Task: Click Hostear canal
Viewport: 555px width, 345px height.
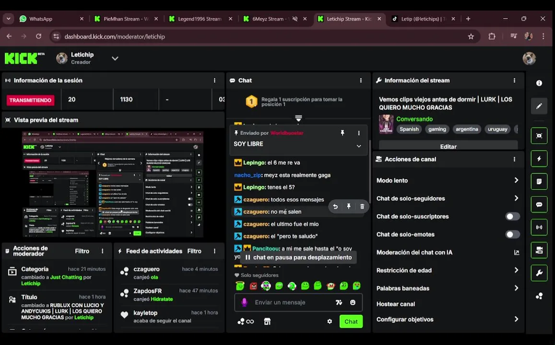Action: [x=395, y=304]
